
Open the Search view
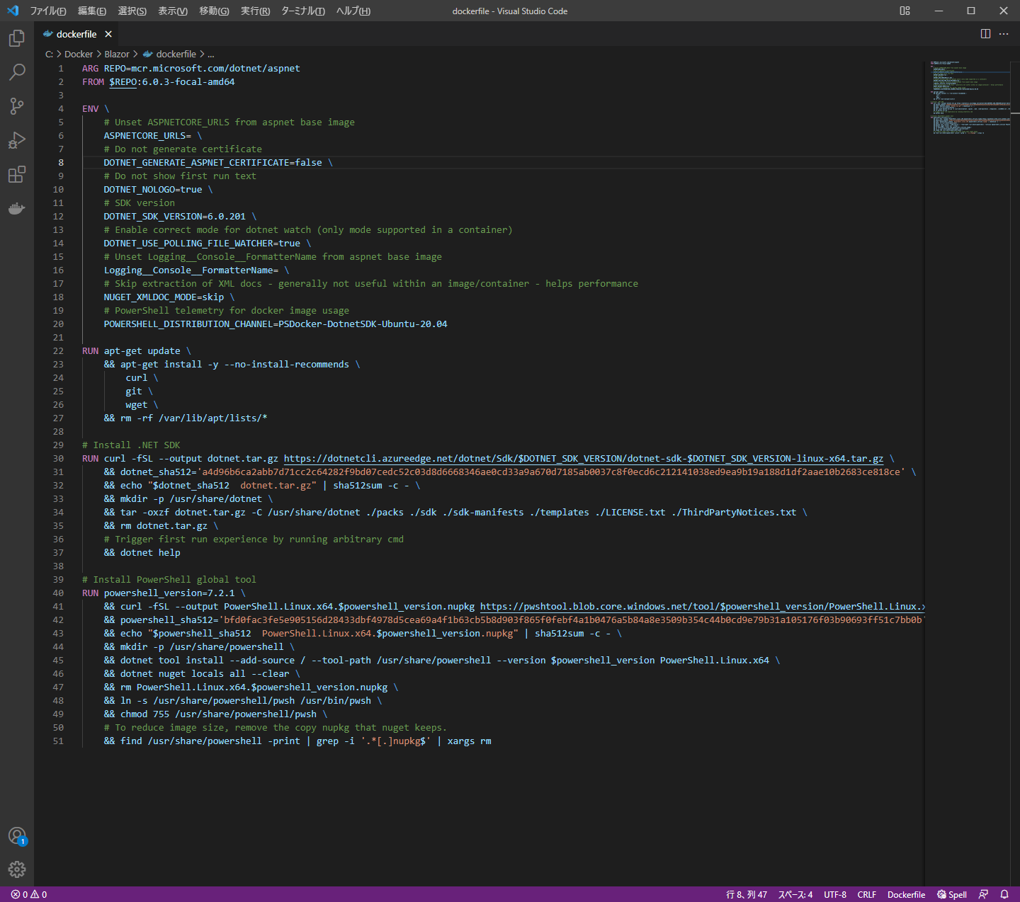[x=17, y=72]
